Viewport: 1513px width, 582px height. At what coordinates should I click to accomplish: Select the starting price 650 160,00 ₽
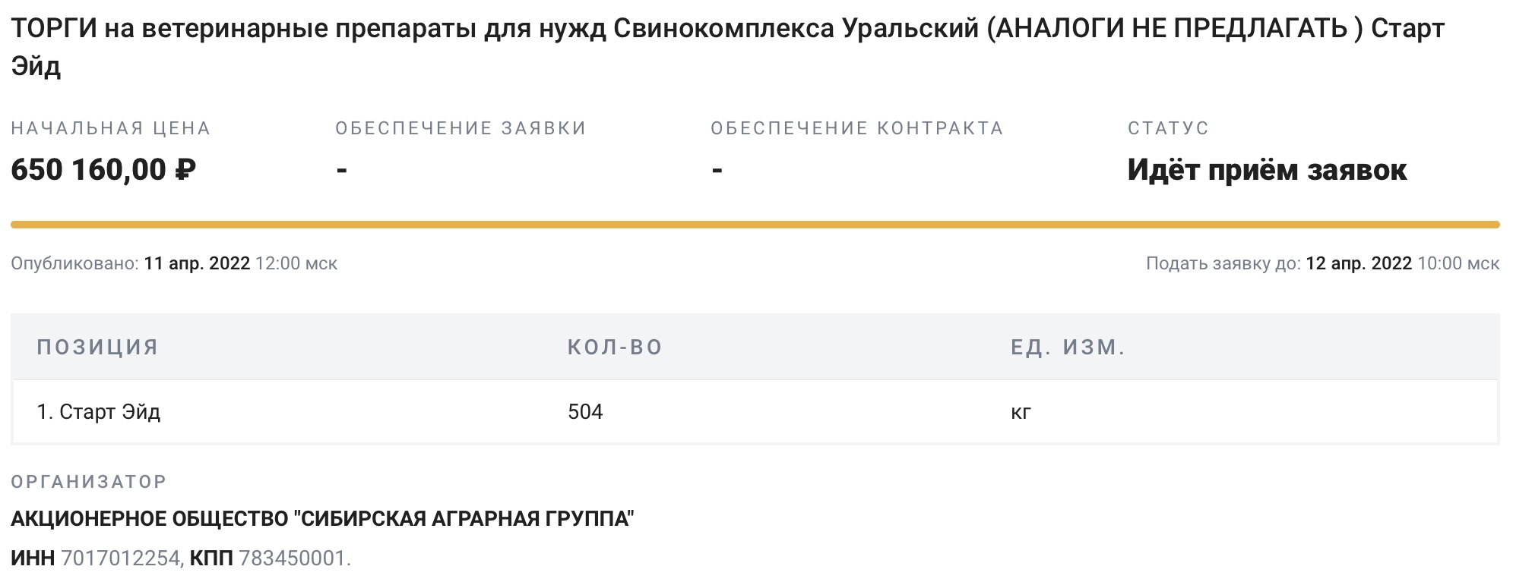point(103,169)
